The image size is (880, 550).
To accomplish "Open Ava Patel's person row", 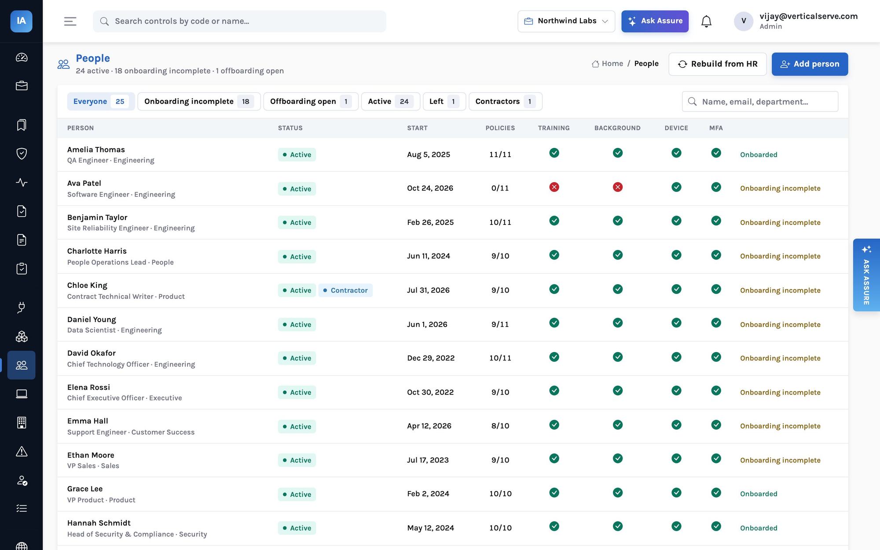I will coord(452,189).
